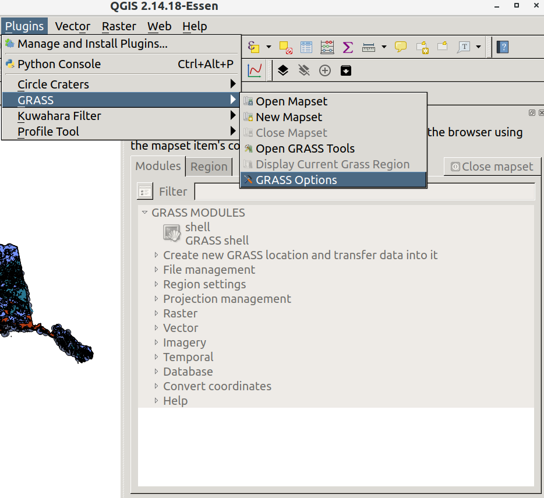Click the Close mapset button
This screenshot has width=544, height=498.
(x=493, y=167)
